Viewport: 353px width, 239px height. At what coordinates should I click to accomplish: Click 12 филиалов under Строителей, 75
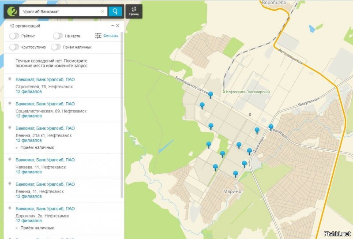coord(29,92)
